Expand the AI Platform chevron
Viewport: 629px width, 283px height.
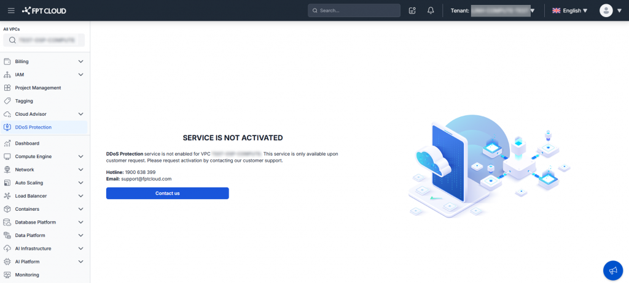tap(80, 262)
